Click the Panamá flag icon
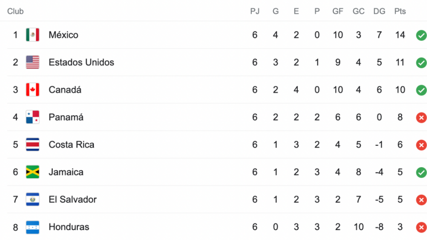This screenshot has width=427, height=240. point(32,117)
